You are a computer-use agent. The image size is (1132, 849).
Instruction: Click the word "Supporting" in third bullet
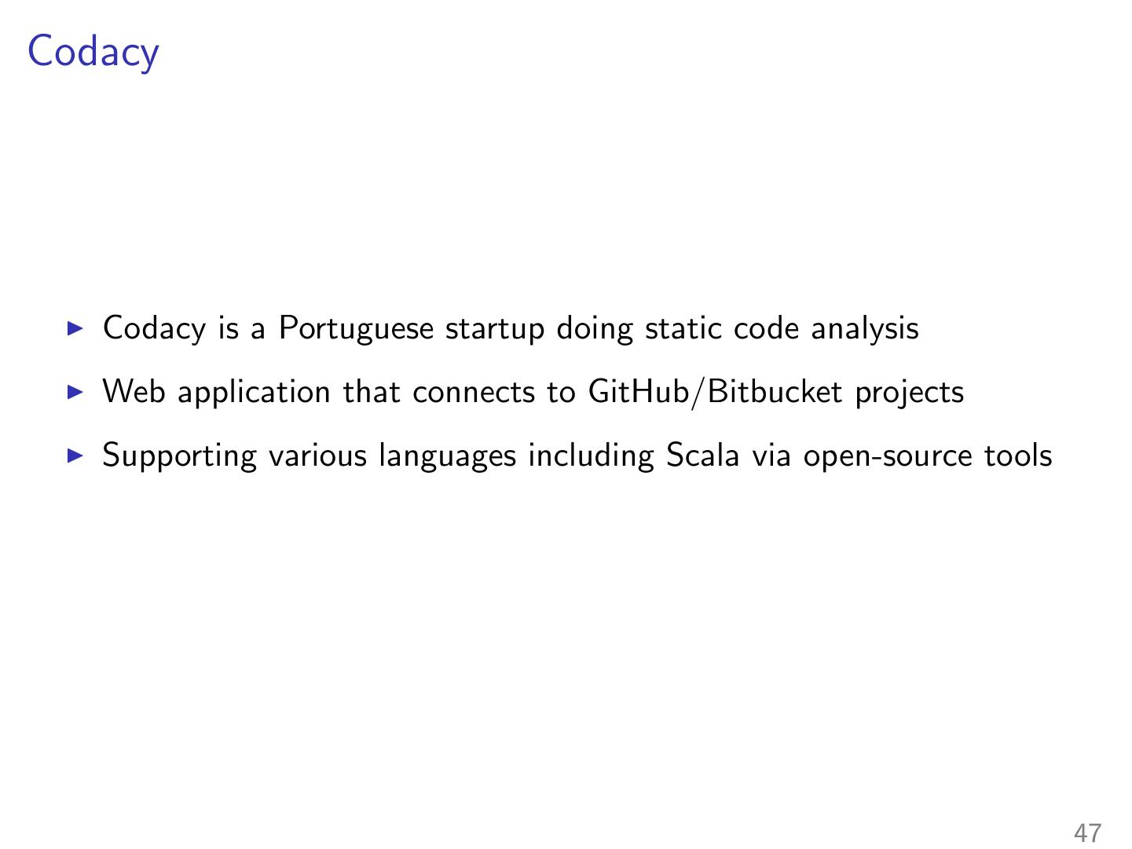pyautogui.click(x=179, y=456)
